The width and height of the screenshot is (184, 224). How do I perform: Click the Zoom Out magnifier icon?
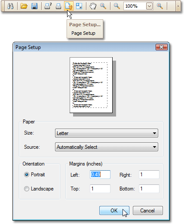(117, 6)
